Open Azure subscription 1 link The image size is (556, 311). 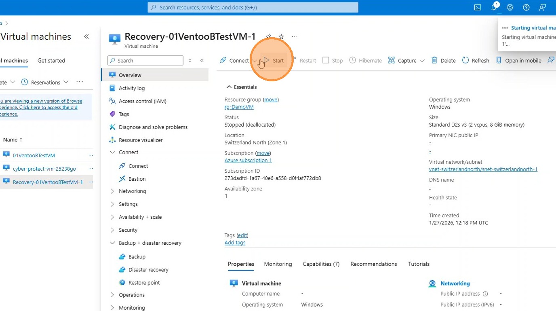(x=248, y=160)
